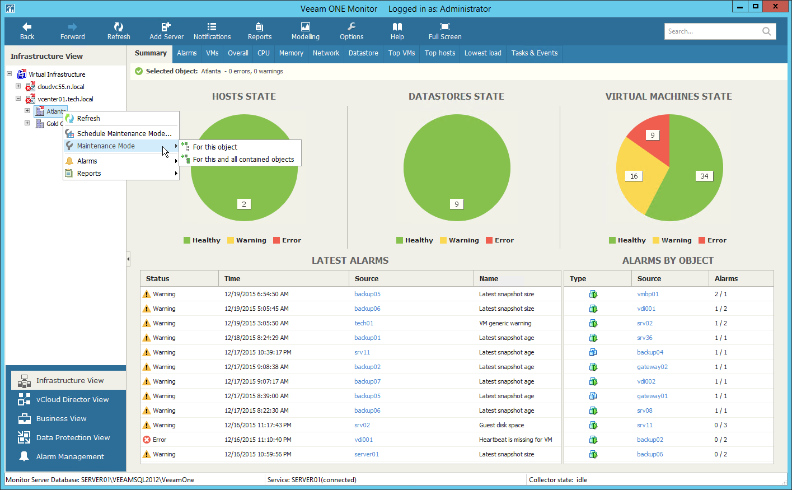This screenshot has height=490, width=792.
Task: Switch to the Datastore tab
Action: (363, 53)
